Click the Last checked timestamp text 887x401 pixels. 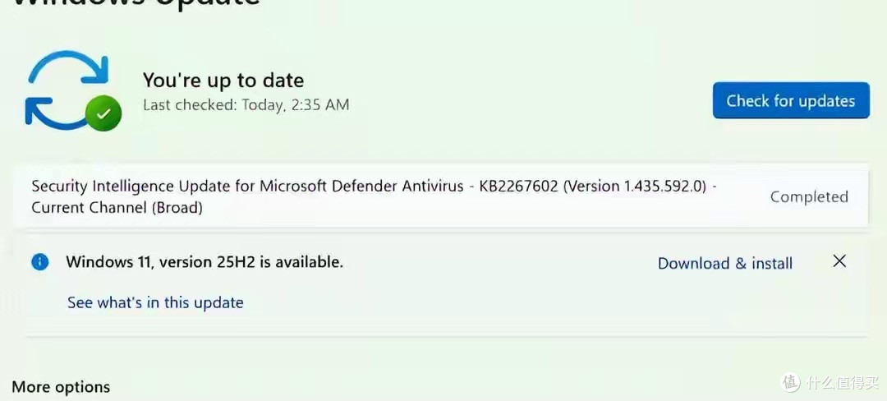coord(246,104)
